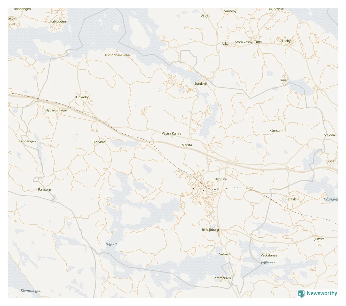346x306 pixels.
Task: Click the Ramtorp place label
Action: 44,189
